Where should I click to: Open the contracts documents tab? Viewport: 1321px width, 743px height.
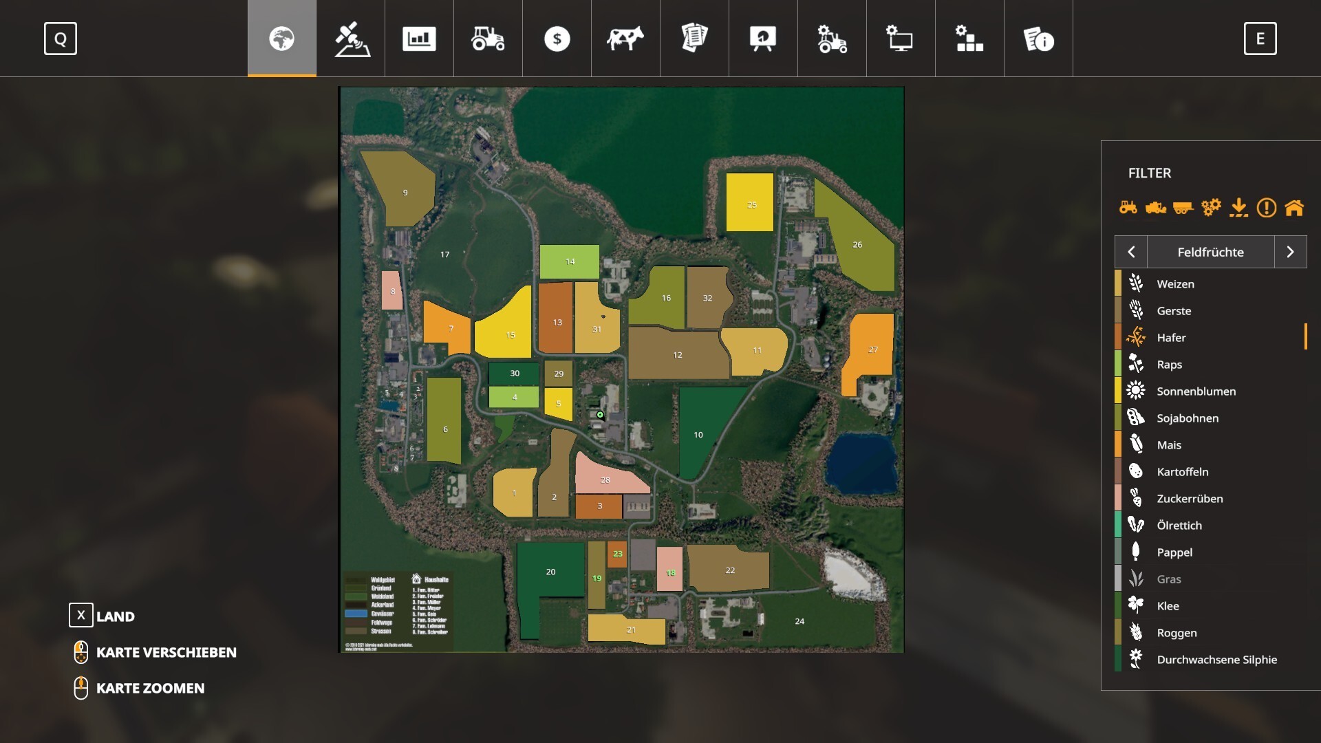[x=694, y=39]
